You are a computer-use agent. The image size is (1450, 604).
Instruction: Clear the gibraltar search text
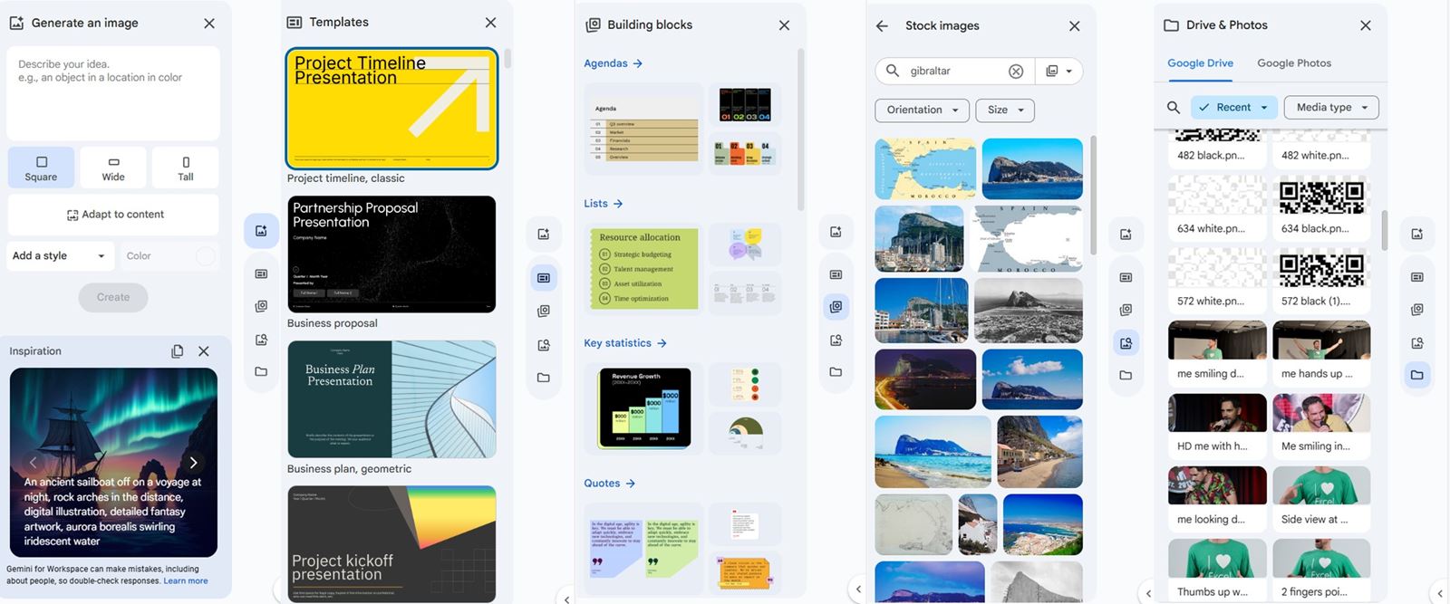pyautogui.click(x=1016, y=72)
